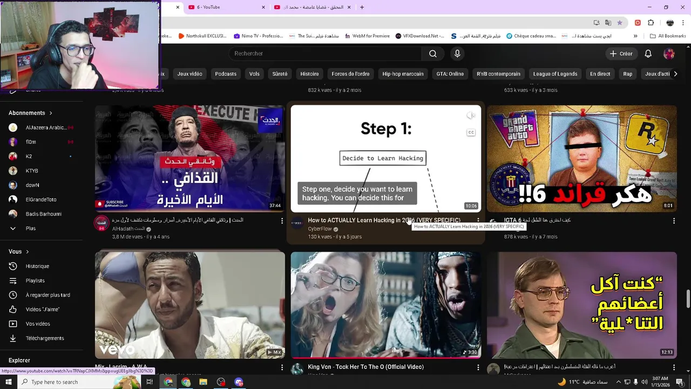Open options menu for GTA 6 video
Viewport: 691px width, 389px height.
pos(674,220)
